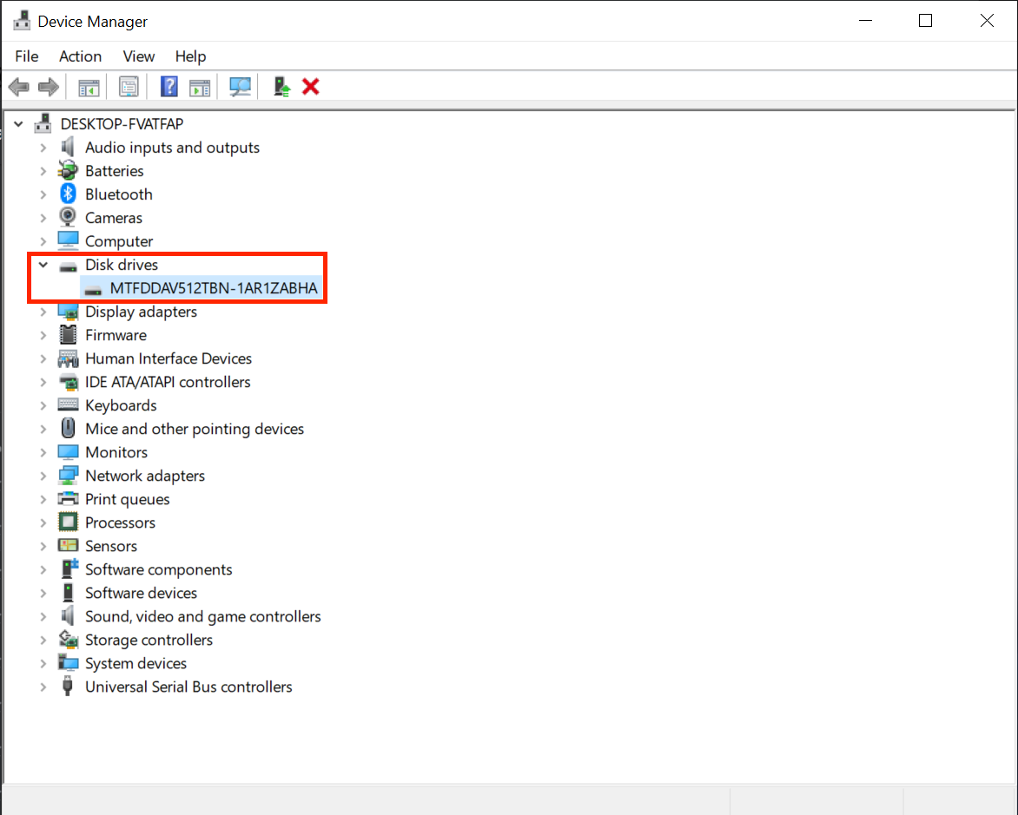This screenshot has width=1018, height=815.
Task: Expand the Display adapters category
Action: click(x=43, y=312)
